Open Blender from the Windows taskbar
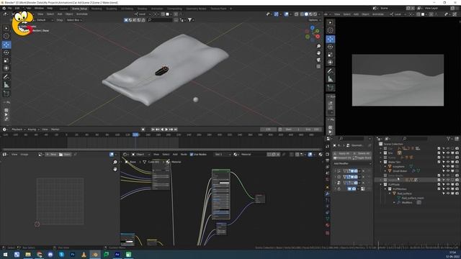 pos(95,255)
